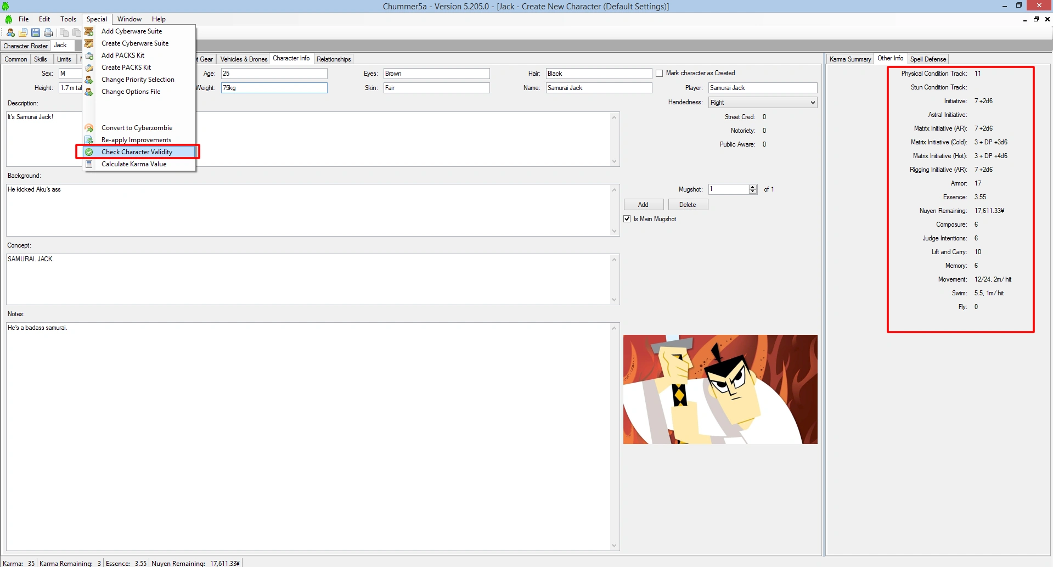
Task: Switch to Vehicles & Drones tab
Action: 244,59
